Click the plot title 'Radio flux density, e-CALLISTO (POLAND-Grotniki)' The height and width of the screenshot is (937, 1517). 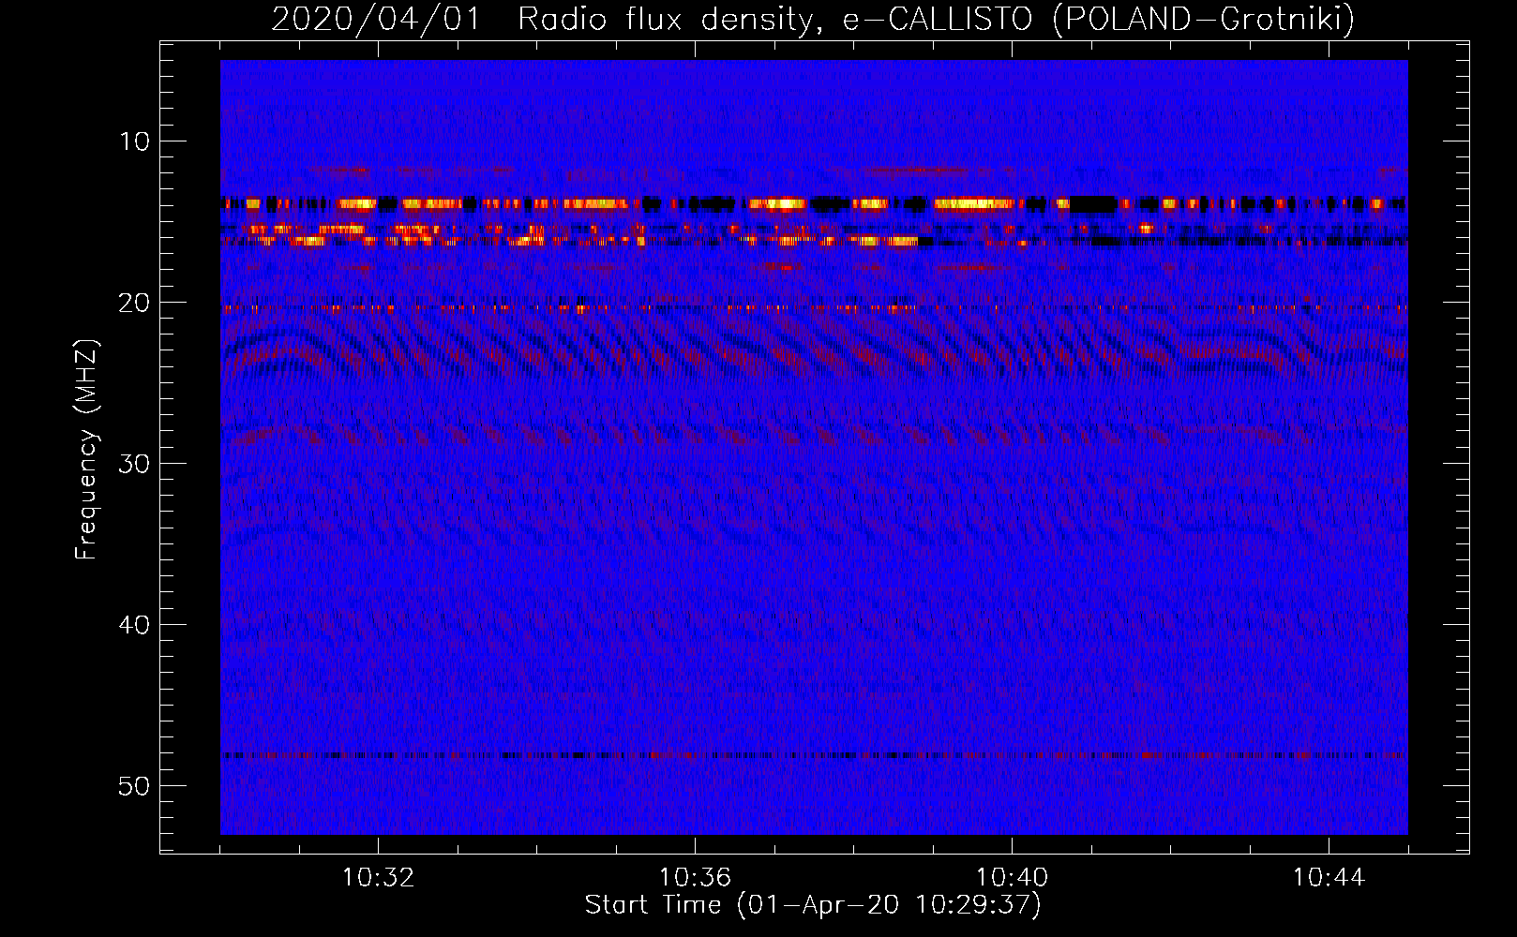click(x=936, y=20)
